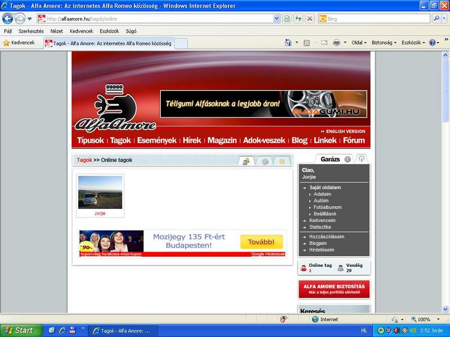Click the red Online tag person icon
Screen dimensions: 450x337
coord(304,268)
